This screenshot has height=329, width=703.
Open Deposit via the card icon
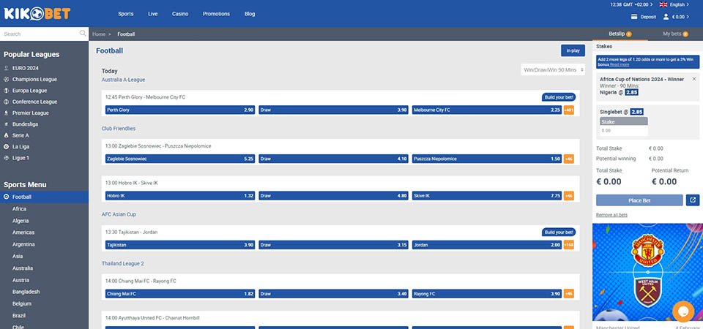634,17
